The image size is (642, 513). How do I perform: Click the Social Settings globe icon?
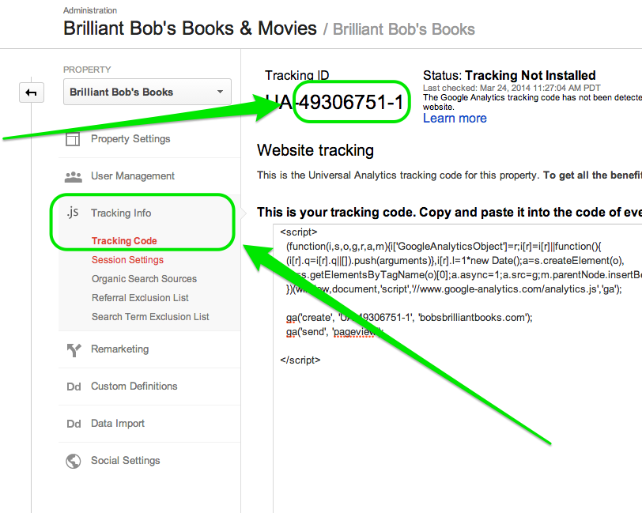(x=74, y=461)
